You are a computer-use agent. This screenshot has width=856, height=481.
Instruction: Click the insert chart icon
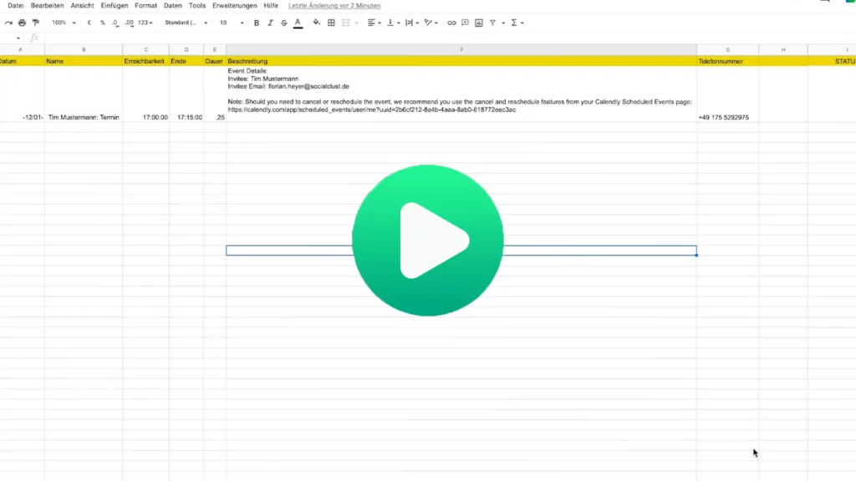(478, 23)
